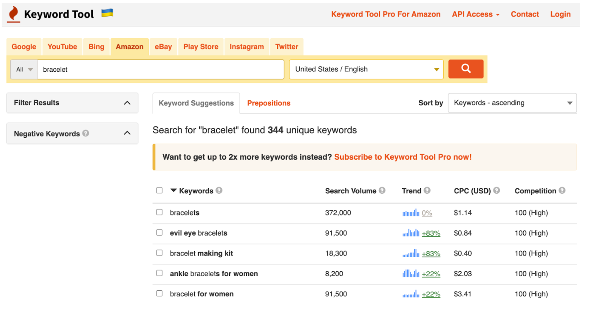Switch to the Instagram tab
The width and height of the screenshot is (590, 316).
247,47
